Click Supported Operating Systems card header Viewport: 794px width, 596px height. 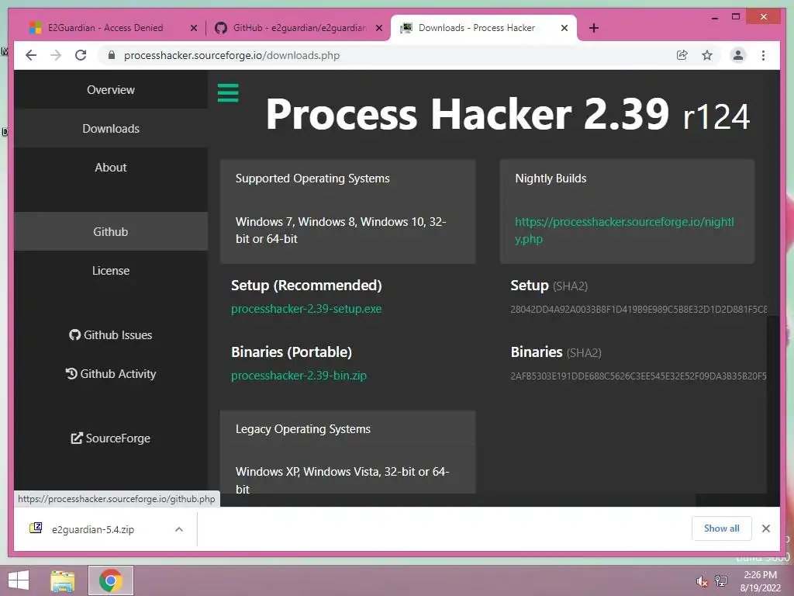tap(312, 178)
